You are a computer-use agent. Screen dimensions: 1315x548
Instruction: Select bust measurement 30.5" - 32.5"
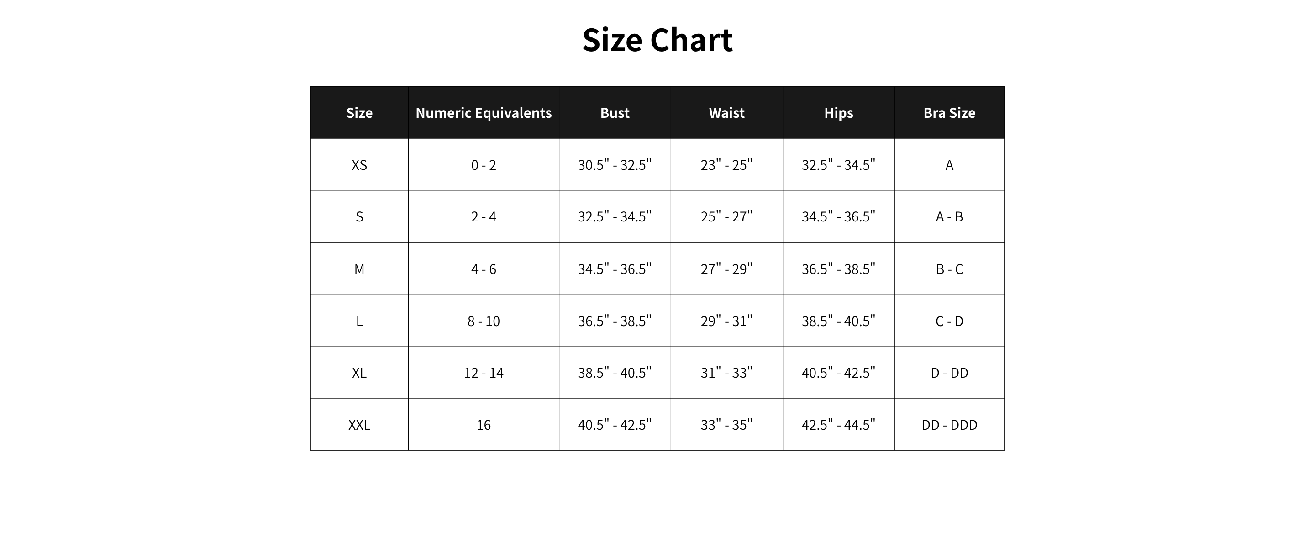pos(615,165)
